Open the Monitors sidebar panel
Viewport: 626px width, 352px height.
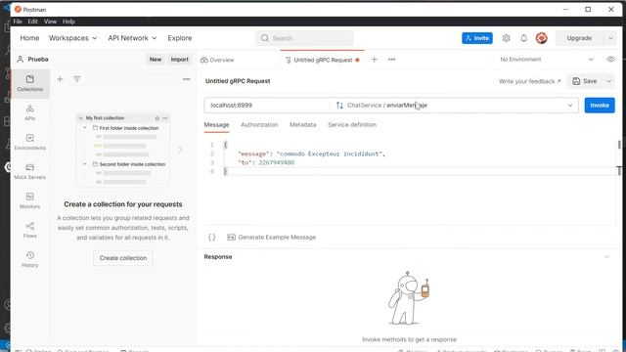pyautogui.click(x=30, y=200)
